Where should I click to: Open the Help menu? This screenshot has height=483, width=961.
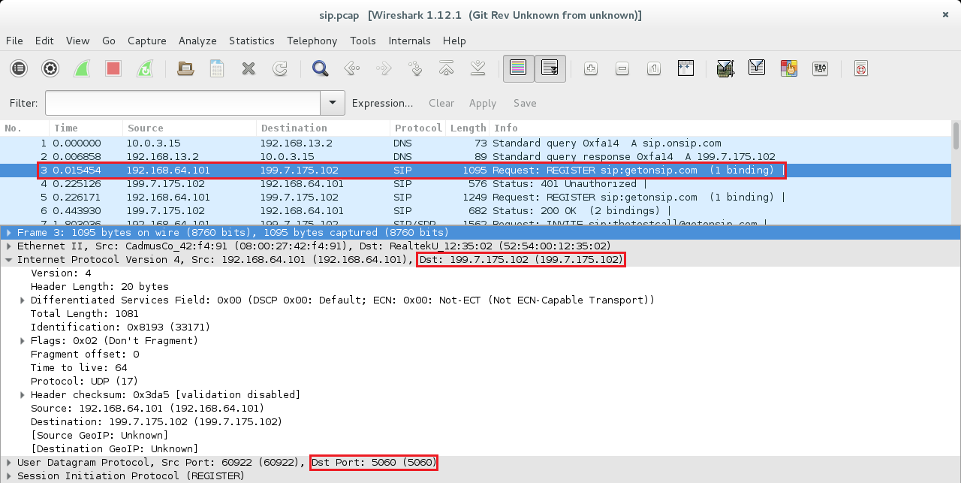[x=454, y=41]
